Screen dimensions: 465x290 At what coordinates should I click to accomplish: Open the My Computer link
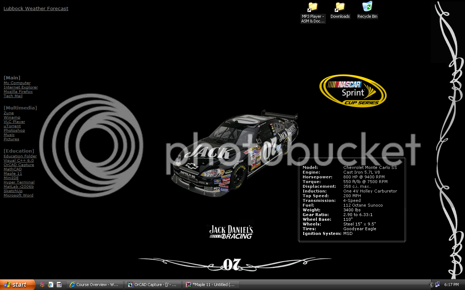click(x=17, y=83)
